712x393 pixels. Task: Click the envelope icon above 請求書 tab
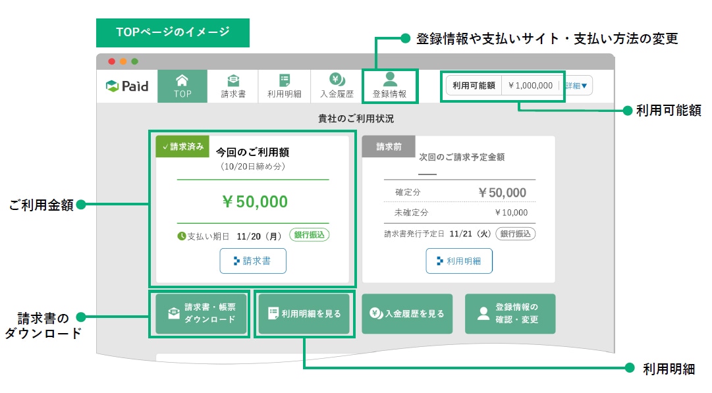233,80
